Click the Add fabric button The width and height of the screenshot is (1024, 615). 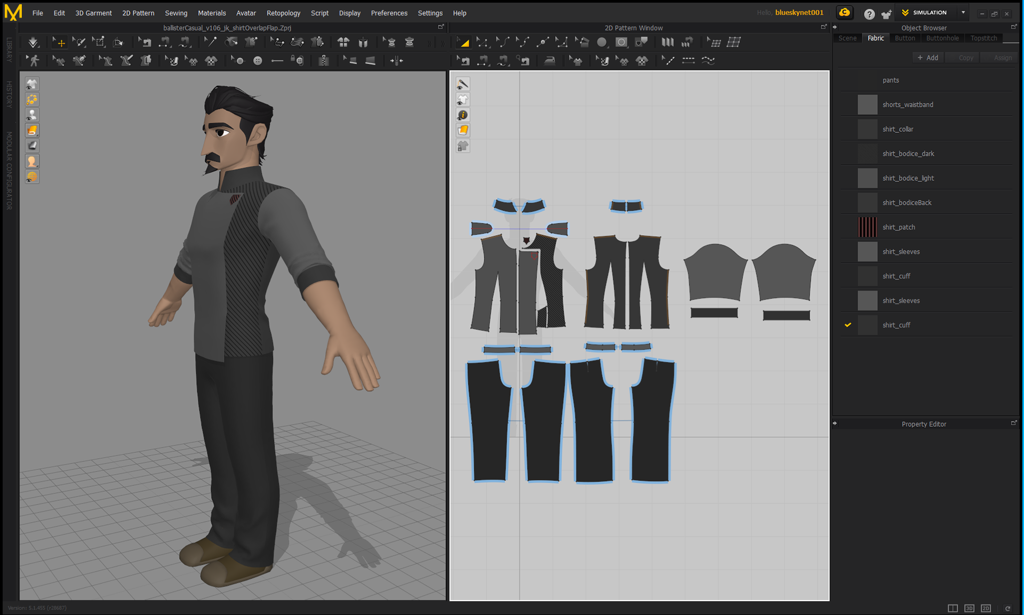pyautogui.click(x=927, y=58)
